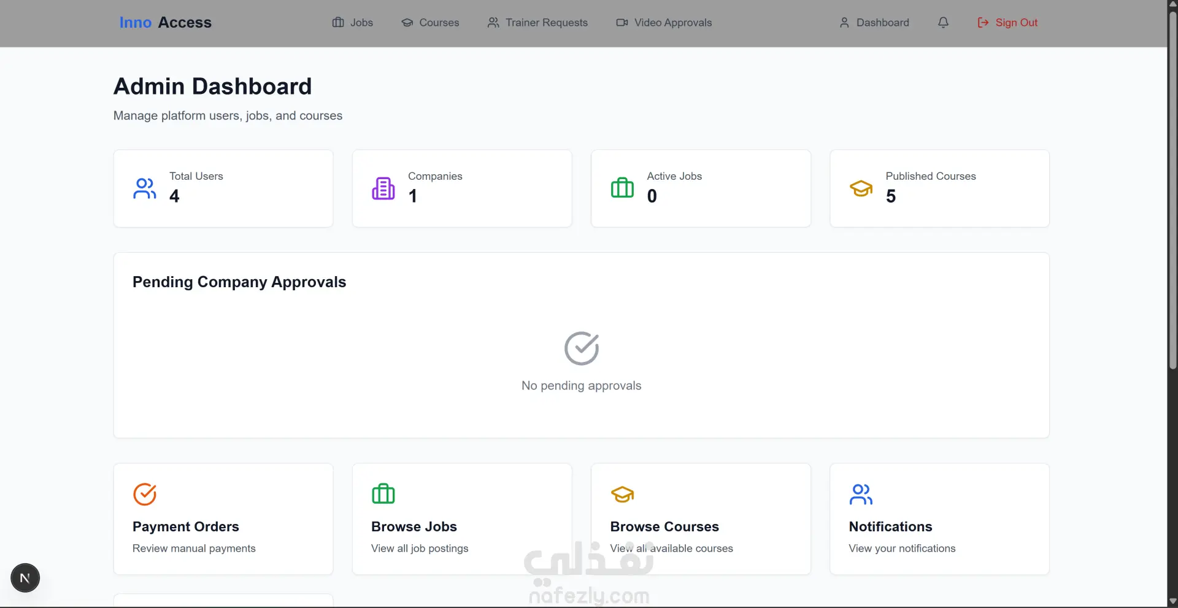Go to Courses in the navbar

(430, 23)
